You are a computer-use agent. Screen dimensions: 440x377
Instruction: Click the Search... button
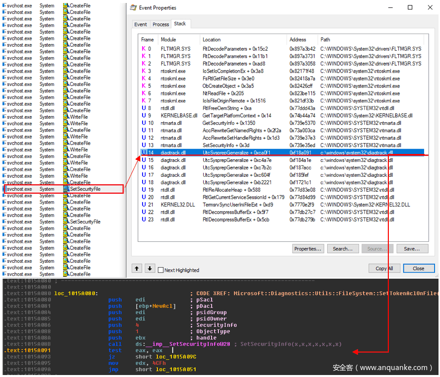point(343,248)
